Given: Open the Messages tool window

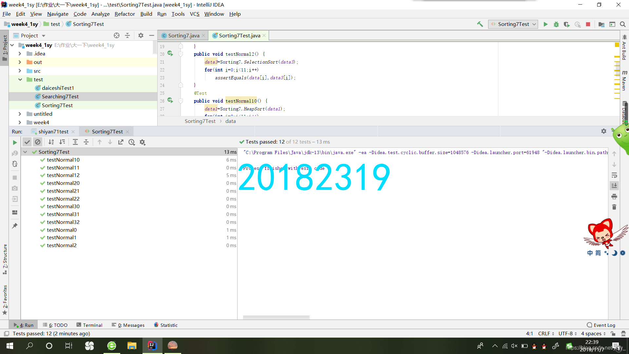Looking at the screenshot, I should tap(128, 325).
